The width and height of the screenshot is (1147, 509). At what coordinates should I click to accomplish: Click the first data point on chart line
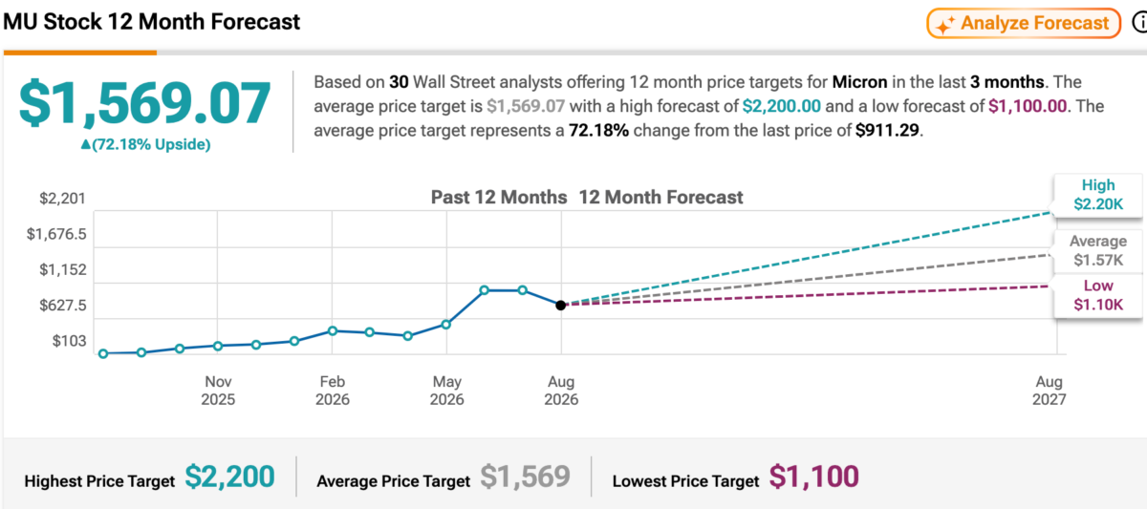click(x=103, y=353)
